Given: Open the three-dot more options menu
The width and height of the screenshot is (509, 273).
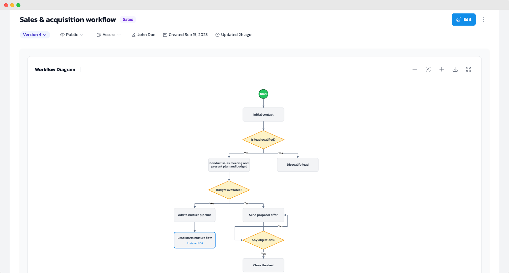Looking at the screenshot, I should (x=484, y=20).
